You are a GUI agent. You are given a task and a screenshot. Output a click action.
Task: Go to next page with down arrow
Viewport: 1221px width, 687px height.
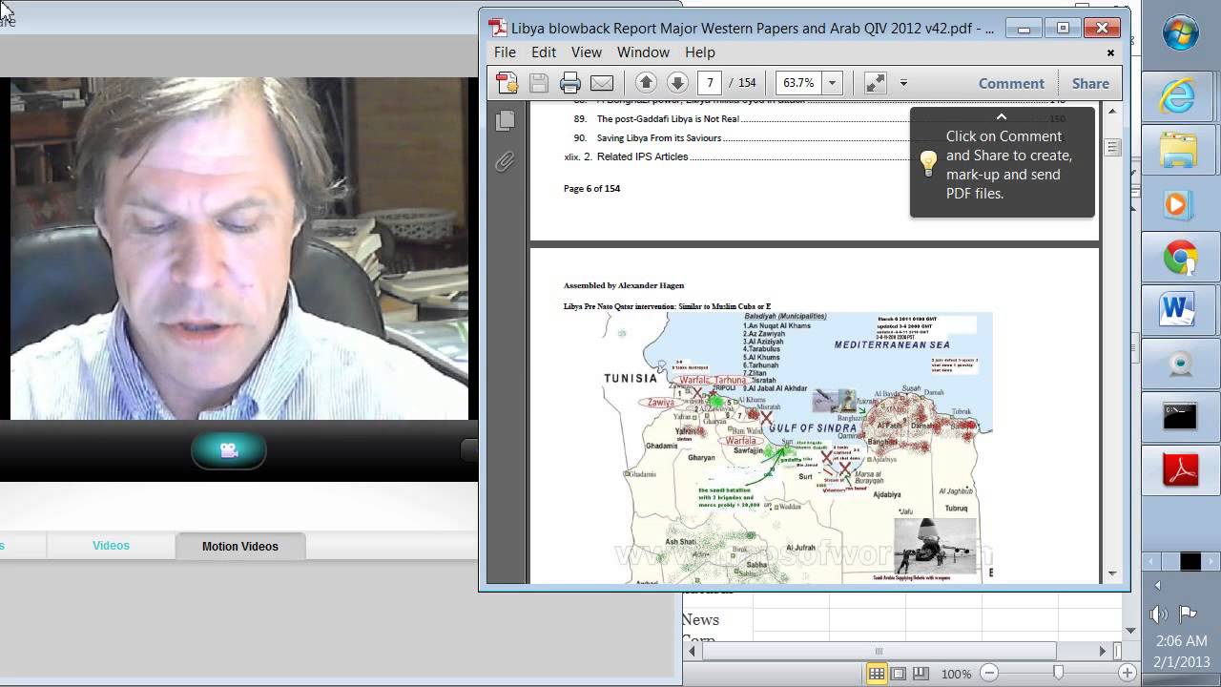click(x=677, y=83)
